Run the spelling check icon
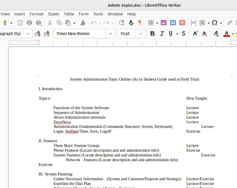This screenshot has height=188, width=237. pyautogui.click(x=131, y=23)
